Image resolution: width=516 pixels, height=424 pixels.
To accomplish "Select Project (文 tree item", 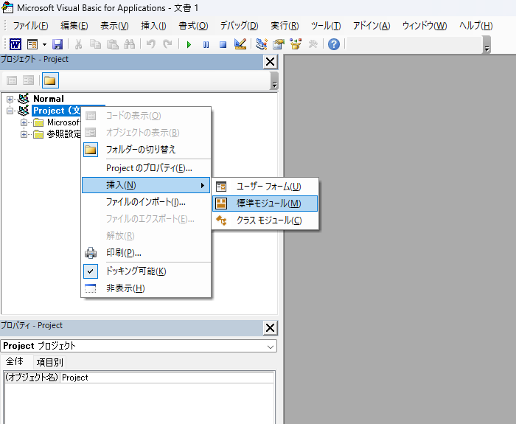I will (57, 111).
